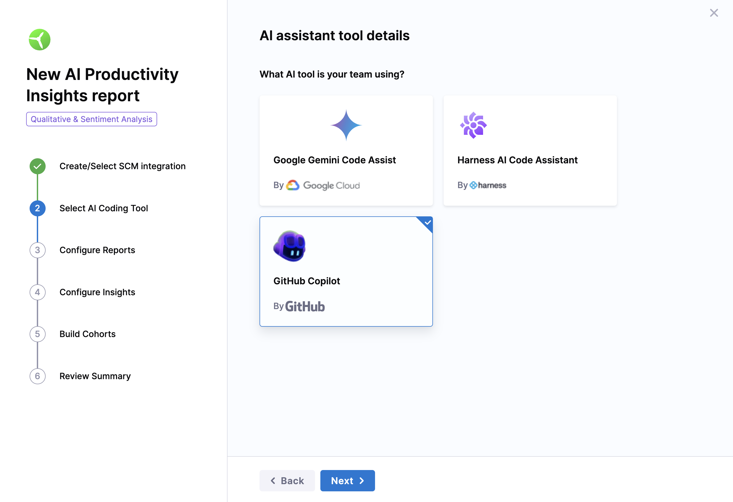Click the step 6 circle indicator
Screen dimensions: 733x502
pos(38,376)
